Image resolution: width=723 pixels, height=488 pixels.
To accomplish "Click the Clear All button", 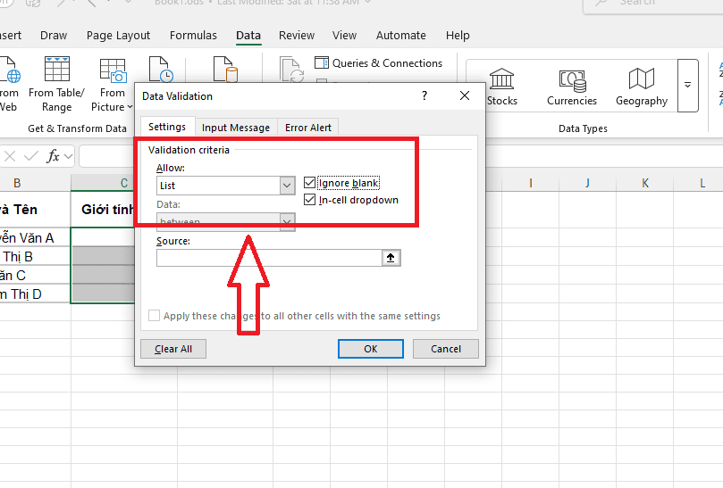I will (x=173, y=349).
